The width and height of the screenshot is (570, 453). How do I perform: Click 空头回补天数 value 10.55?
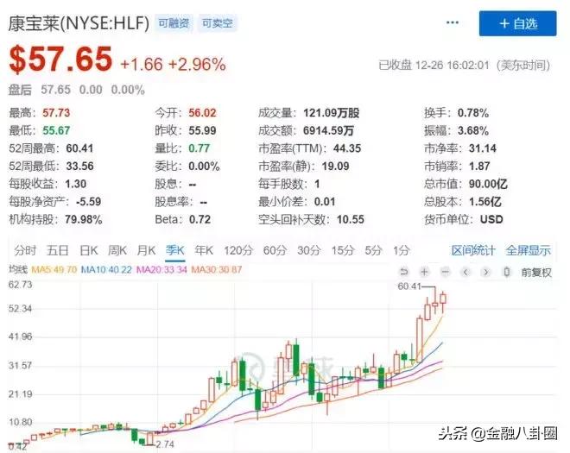tap(351, 219)
